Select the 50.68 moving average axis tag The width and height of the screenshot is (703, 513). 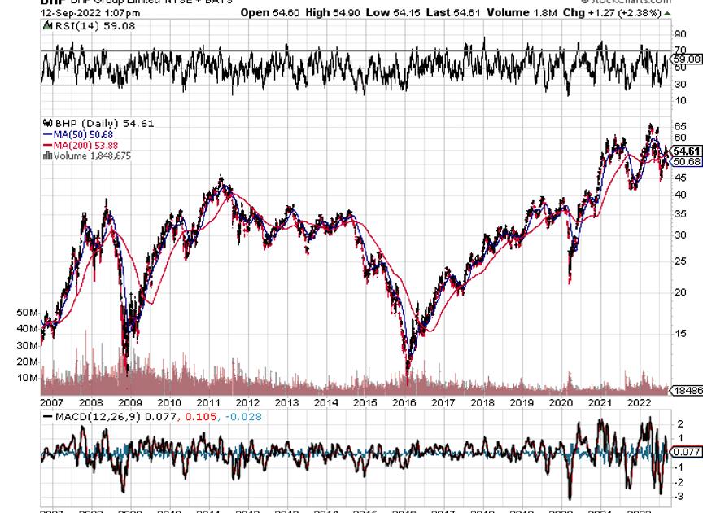tap(687, 162)
